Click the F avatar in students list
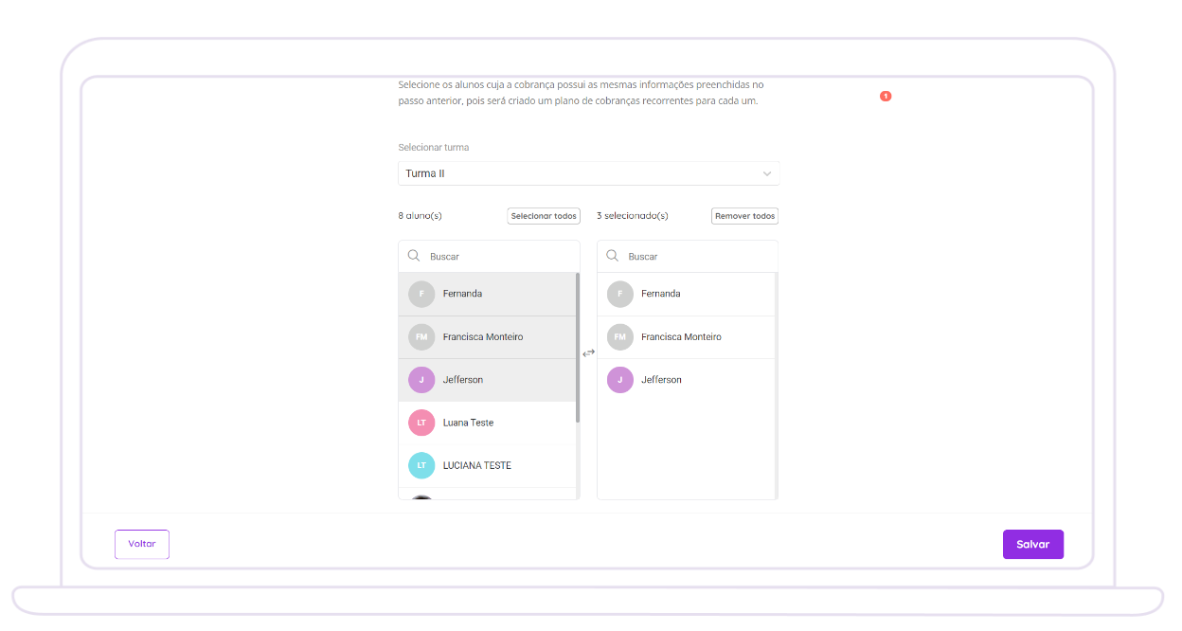Viewport: 1182px width, 631px height. [x=421, y=294]
